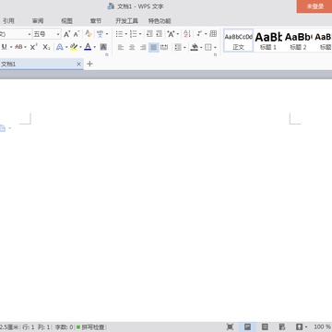Click the 100 % zoom level
This screenshot has height=332, width=332.
322,326
